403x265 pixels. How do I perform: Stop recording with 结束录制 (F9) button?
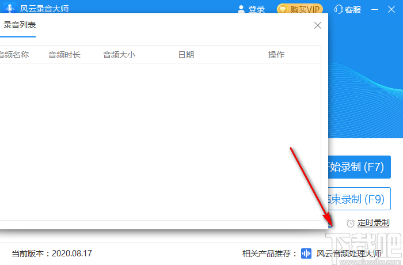pos(360,199)
